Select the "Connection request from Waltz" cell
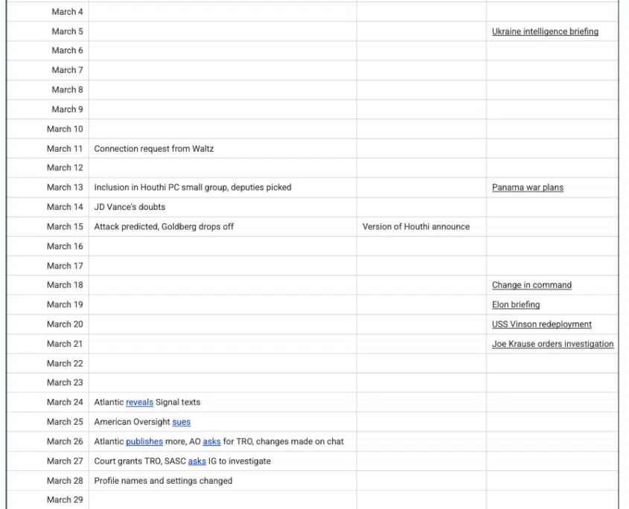This screenshot has width=629, height=509. [x=153, y=149]
